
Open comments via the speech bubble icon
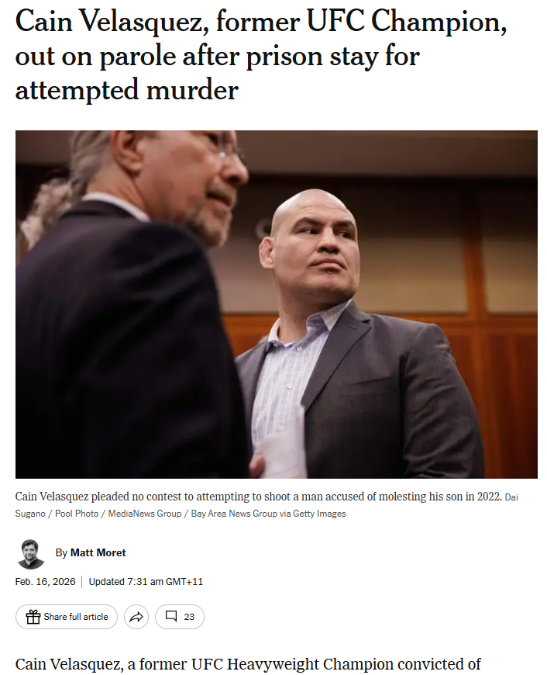click(171, 617)
